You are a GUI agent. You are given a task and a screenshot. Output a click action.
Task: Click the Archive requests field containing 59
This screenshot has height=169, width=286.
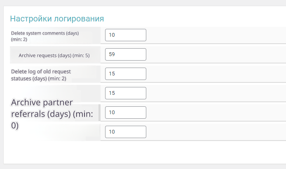click(x=126, y=54)
